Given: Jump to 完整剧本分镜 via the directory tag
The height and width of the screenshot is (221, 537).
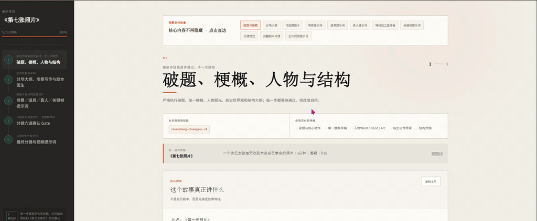Looking at the screenshot, I should 272,36.
